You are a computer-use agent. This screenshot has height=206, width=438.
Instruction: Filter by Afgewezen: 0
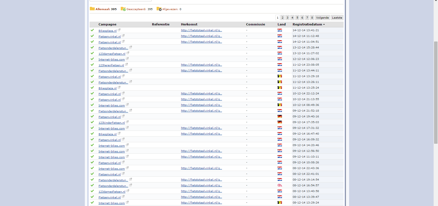(172, 9)
